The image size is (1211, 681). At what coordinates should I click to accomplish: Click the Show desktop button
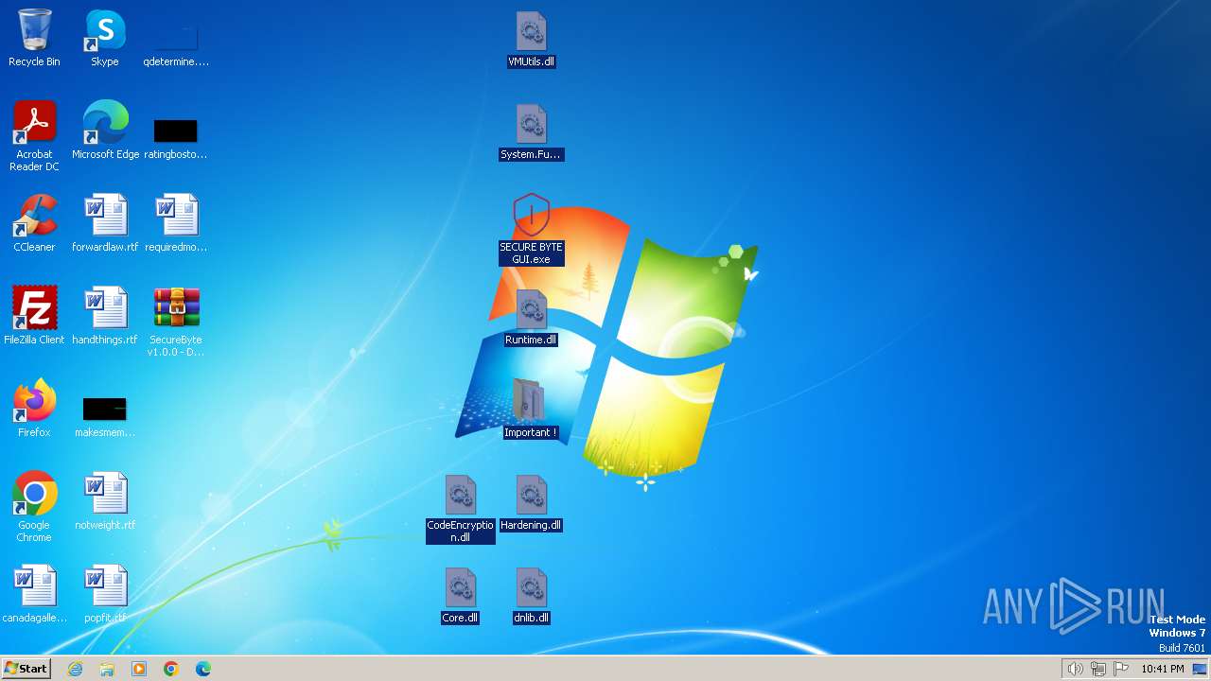pyautogui.click(x=1200, y=669)
